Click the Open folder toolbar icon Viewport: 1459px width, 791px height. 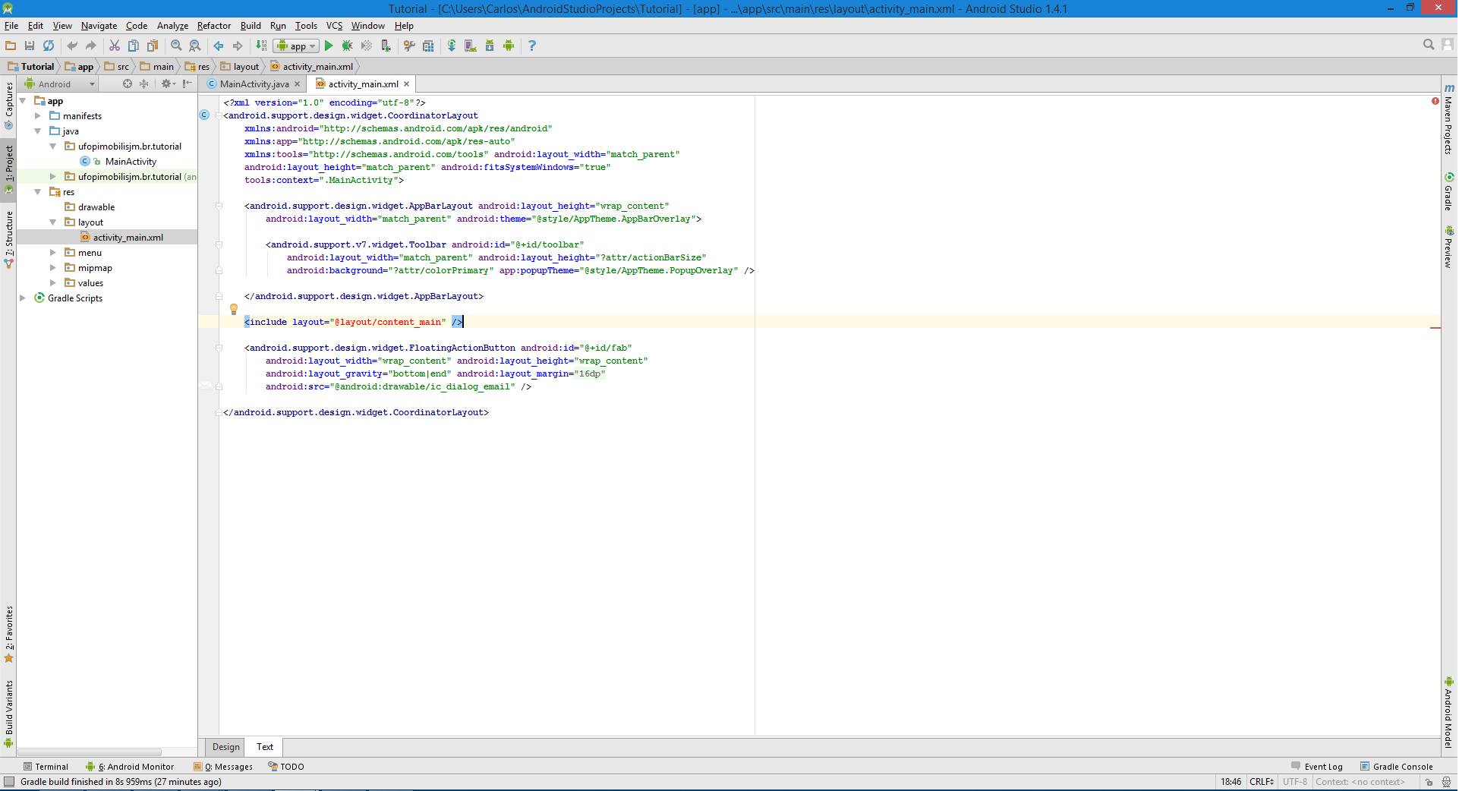point(11,46)
